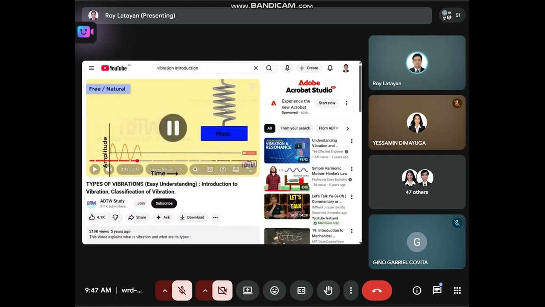
Task: Open '19. Introduction to Mechanical' video title
Action: pyautogui.click(x=327, y=233)
